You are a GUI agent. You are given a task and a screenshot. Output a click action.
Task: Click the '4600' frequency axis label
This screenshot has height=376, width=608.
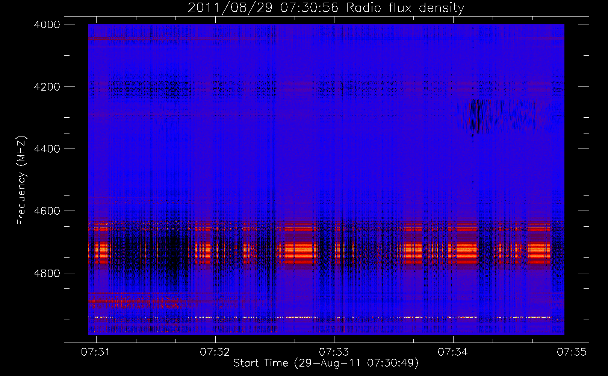47,211
